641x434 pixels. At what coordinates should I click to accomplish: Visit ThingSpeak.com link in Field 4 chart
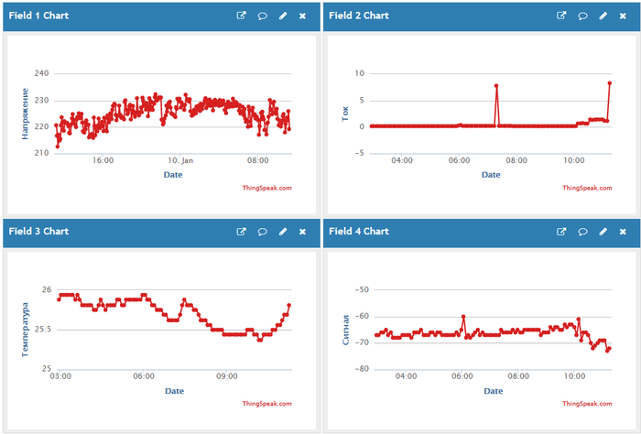pos(587,404)
